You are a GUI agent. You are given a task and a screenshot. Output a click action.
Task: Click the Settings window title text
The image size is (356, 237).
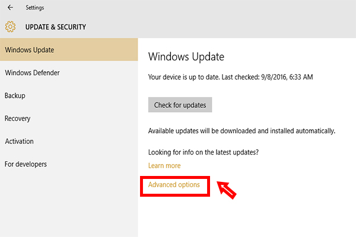pyautogui.click(x=35, y=8)
